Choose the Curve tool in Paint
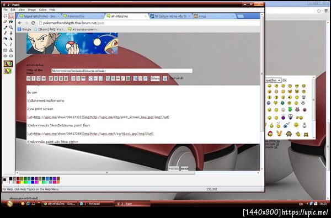 11,44
